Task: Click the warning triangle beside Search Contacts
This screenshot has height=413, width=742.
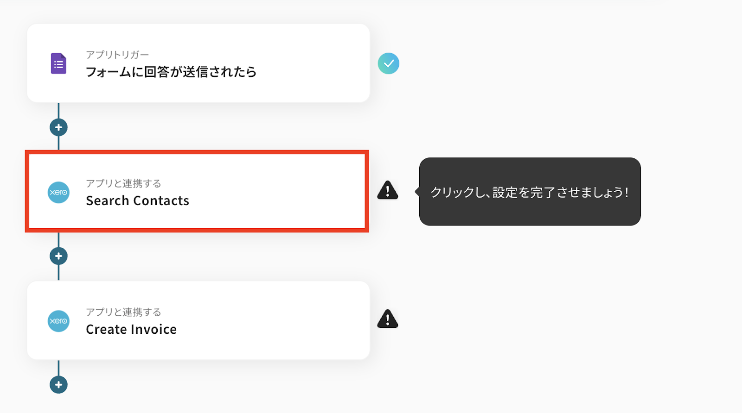Action: point(388,190)
